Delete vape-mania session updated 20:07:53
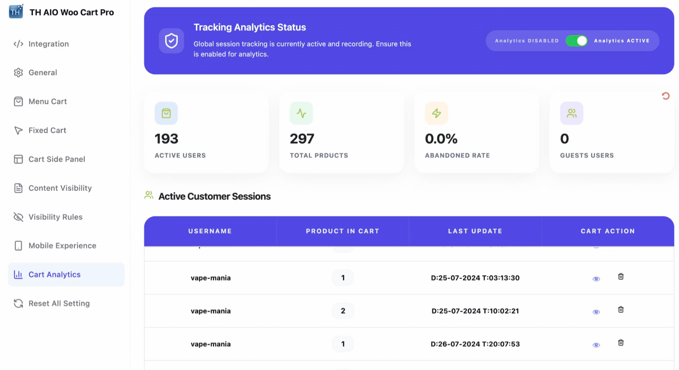The image size is (679, 370). click(621, 343)
